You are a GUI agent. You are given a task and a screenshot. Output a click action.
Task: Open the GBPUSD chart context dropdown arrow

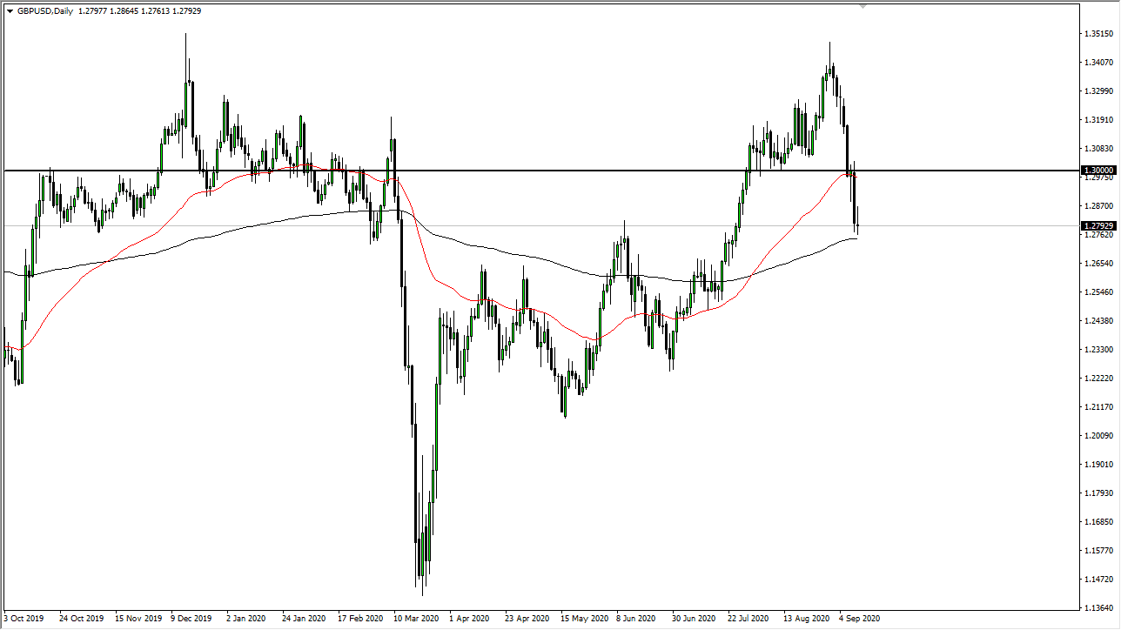click(9, 12)
